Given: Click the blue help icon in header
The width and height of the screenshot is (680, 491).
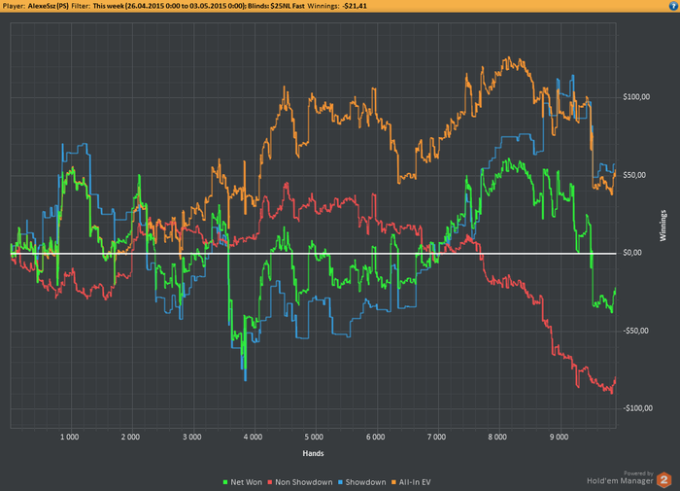Looking at the screenshot, I should click(x=674, y=6).
